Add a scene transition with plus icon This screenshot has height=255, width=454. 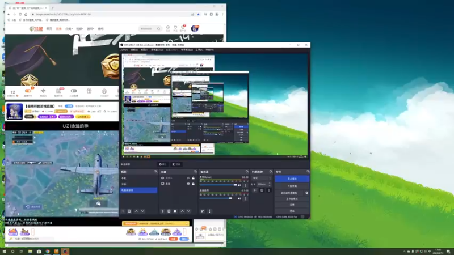(x=255, y=190)
